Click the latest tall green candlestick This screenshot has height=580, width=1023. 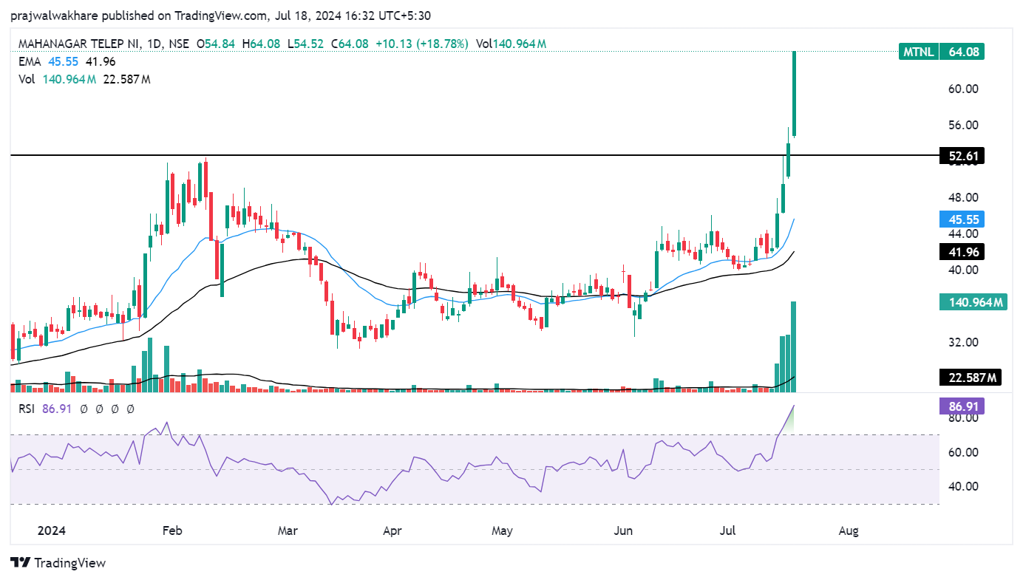tap(794, 92)
